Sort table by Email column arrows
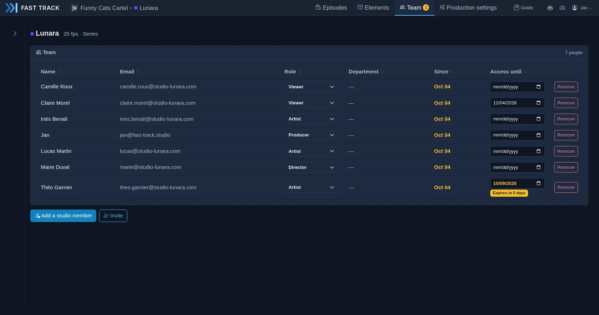Viewport: 599px width, 315px height. (138, 72)
